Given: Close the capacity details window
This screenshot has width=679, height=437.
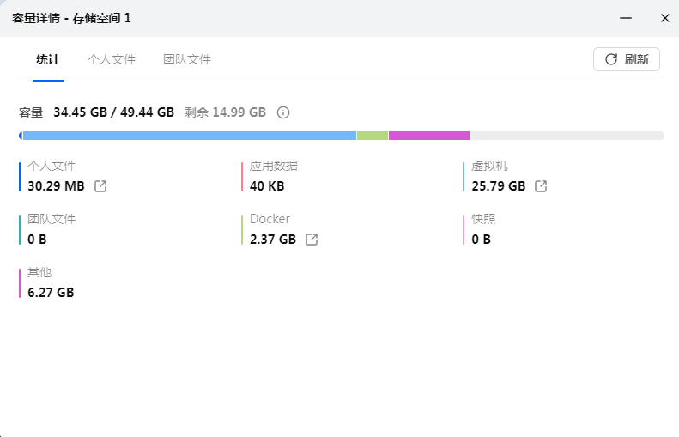Looking at the screenshot, I should (664, 18).
